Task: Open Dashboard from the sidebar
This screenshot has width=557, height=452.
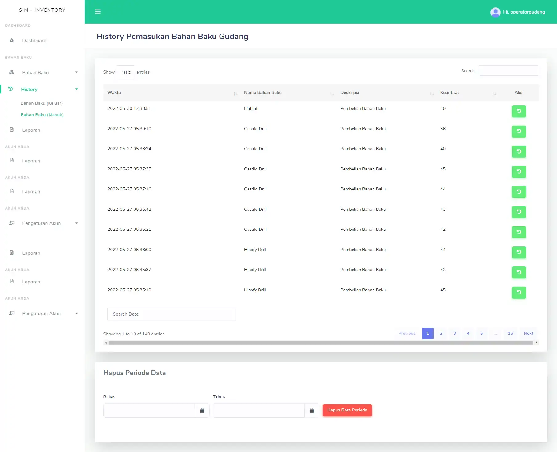Action: [x=34, y=41]
